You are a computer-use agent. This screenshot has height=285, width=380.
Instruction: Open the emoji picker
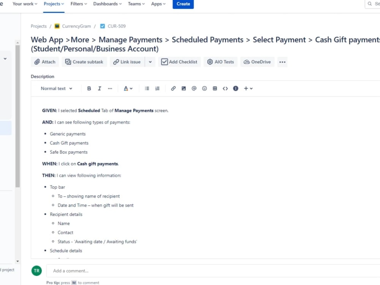(204, 88)
